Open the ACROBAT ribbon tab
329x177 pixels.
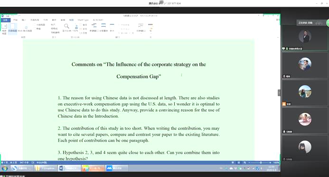98,20
